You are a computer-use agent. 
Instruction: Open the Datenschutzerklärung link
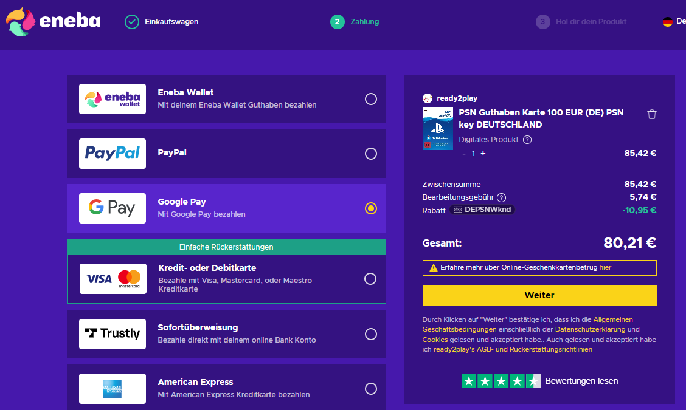point(590,330)
